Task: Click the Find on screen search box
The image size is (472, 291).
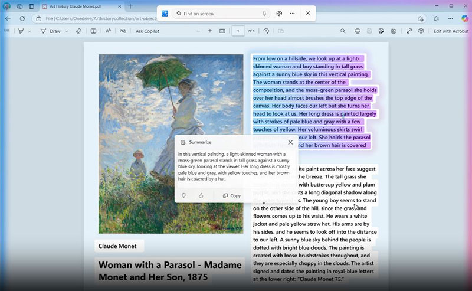Action: tap(221, 14)
